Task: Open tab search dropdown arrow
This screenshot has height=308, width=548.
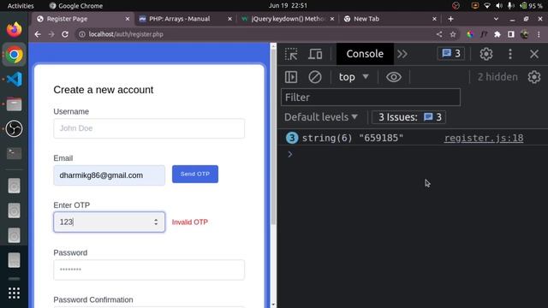Action: click(x=496, y=19)
